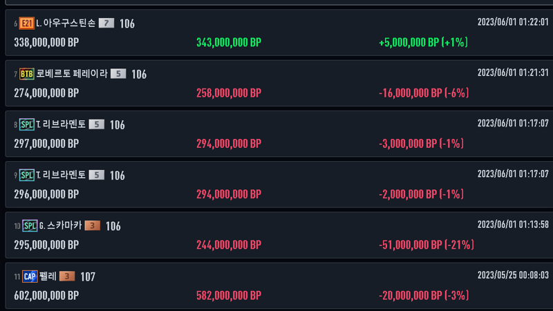Click grade 7 badge next to 아우구스틴손

[106, 23]
